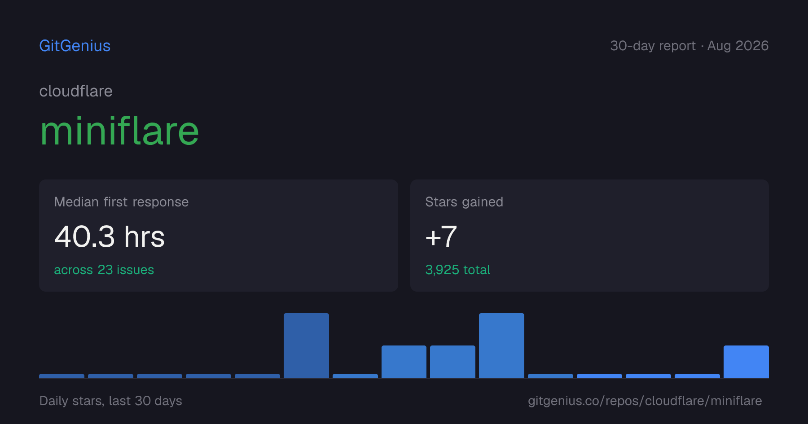This screenshot has width=808, height=424.
Task: Click the first short bar in chart
Action: [61, 376]
